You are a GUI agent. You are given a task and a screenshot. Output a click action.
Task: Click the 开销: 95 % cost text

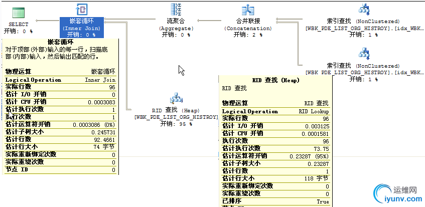click(176, 124)
